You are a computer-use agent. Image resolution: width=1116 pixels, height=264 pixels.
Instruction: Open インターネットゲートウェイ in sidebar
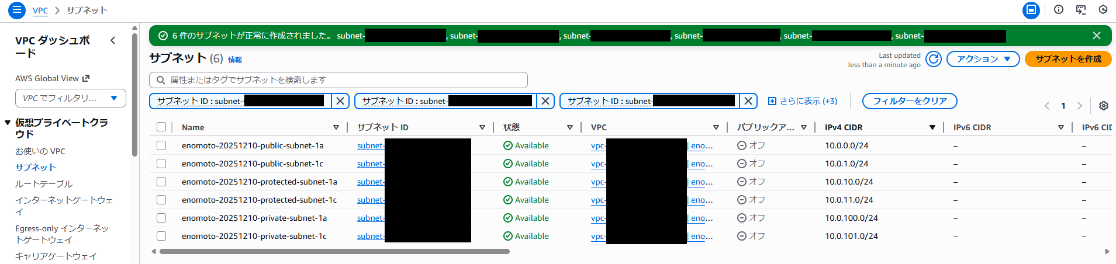point(64,206)
